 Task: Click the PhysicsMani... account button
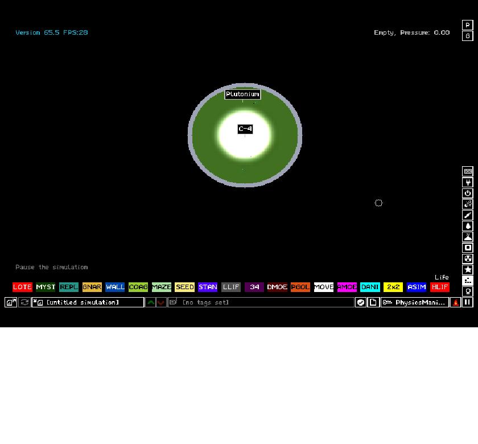pyautogui.click(x=415, y=302)
